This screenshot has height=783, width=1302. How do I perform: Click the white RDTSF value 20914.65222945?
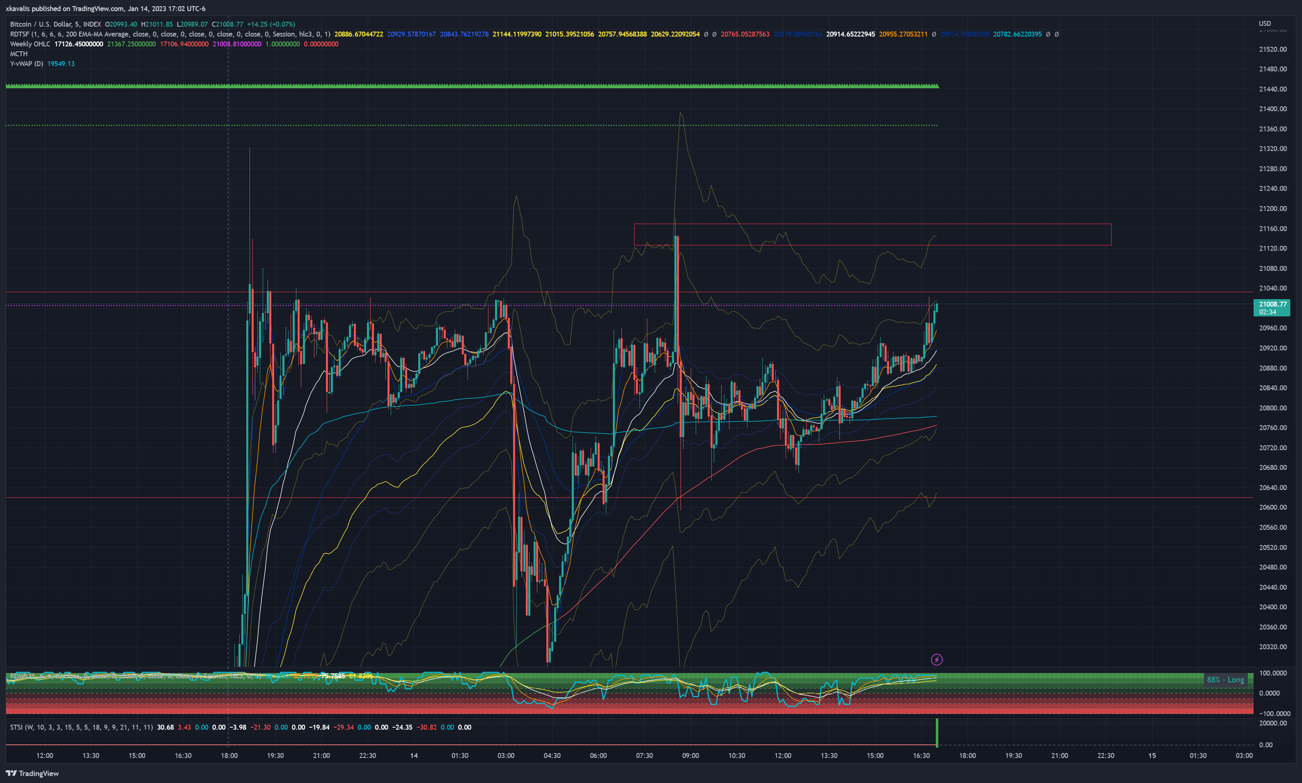pyautogui.click(x=851, y=34)
